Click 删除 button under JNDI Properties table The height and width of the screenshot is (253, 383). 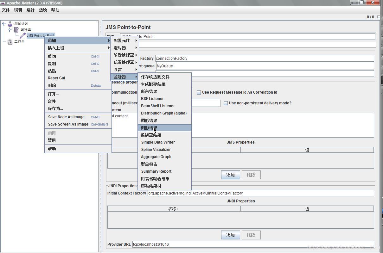point(251,235)
